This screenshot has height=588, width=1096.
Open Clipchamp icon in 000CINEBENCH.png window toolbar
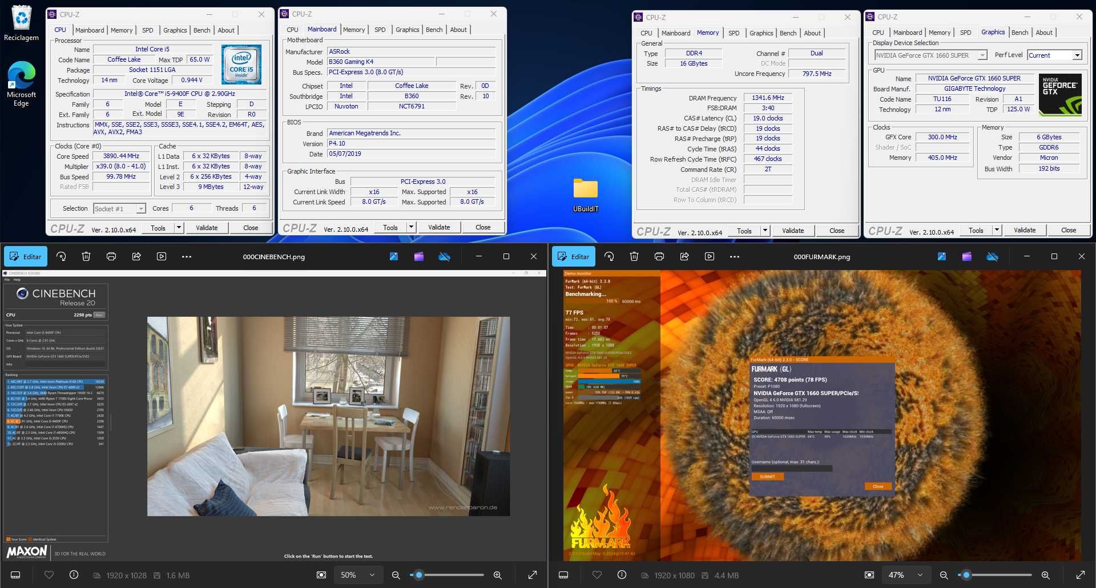[419, 257]
